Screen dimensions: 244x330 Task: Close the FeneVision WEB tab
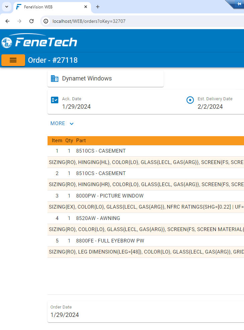pyautogui.click(x=86, y=7)
